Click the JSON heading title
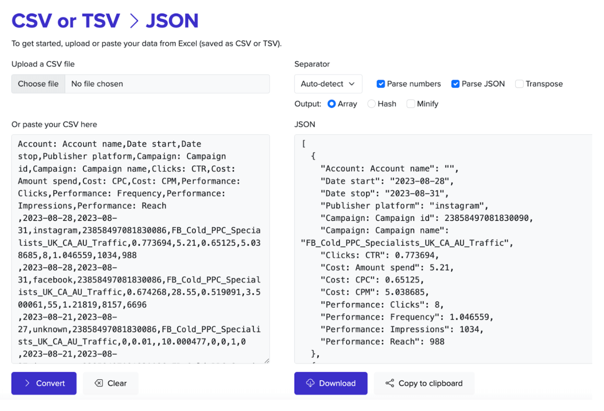 (172, 21)
